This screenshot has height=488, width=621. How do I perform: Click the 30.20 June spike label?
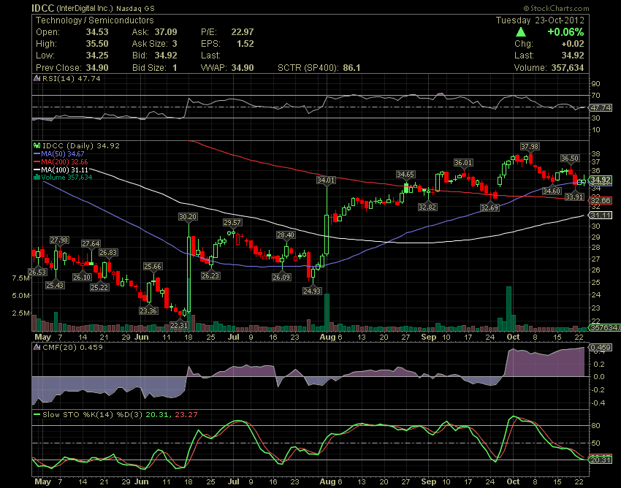(188, 217)
